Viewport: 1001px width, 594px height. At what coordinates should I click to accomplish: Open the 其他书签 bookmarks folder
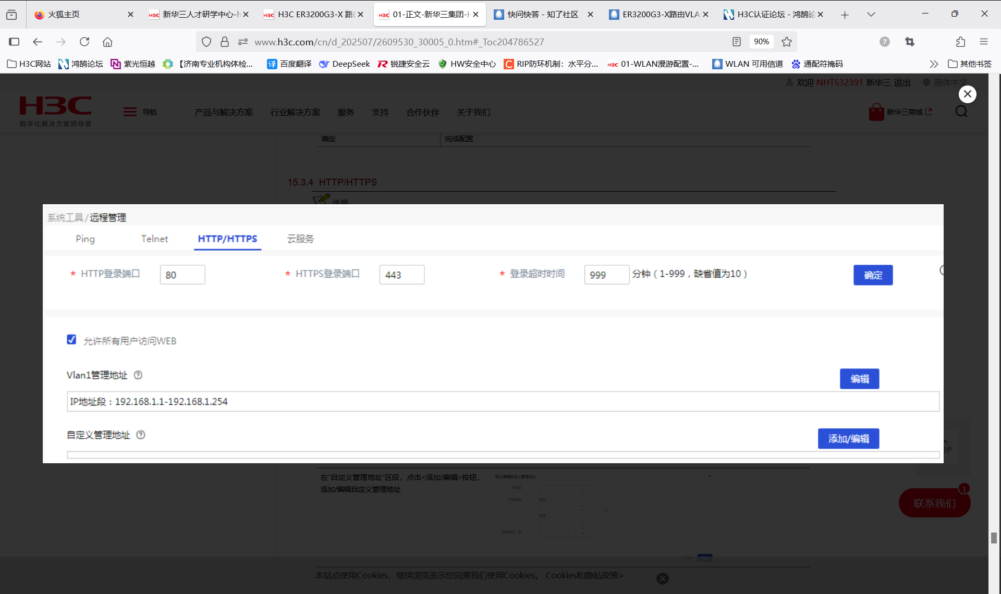[970, 64]
